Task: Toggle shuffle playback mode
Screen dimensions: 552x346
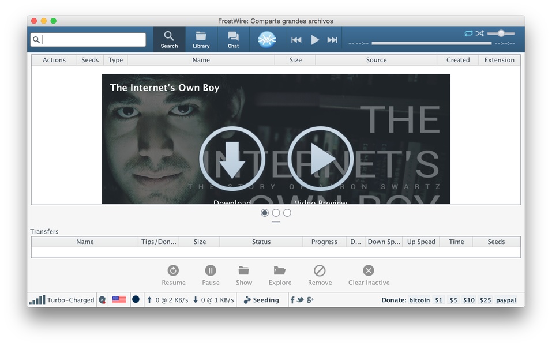Action: (479, 33)
